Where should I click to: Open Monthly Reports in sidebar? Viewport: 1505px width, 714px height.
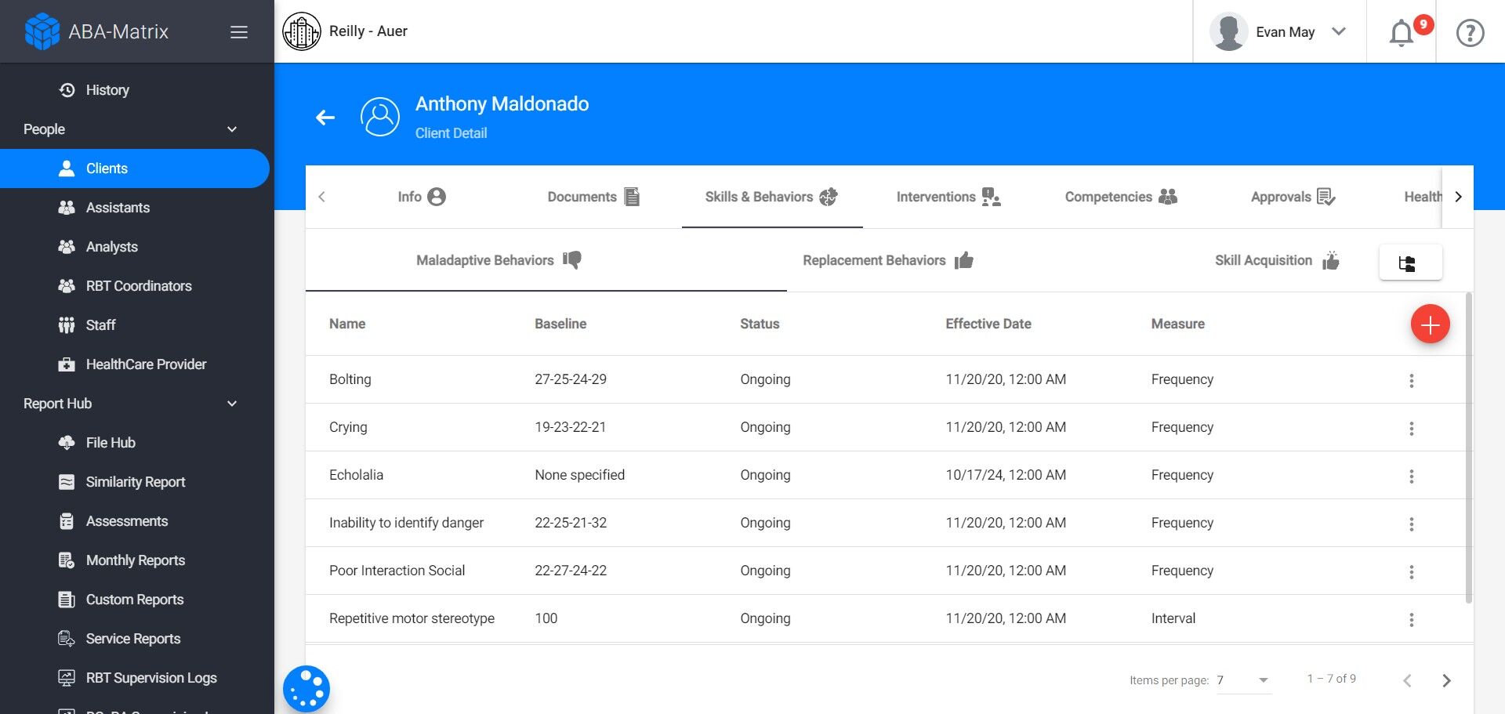(x=135, y=560)
